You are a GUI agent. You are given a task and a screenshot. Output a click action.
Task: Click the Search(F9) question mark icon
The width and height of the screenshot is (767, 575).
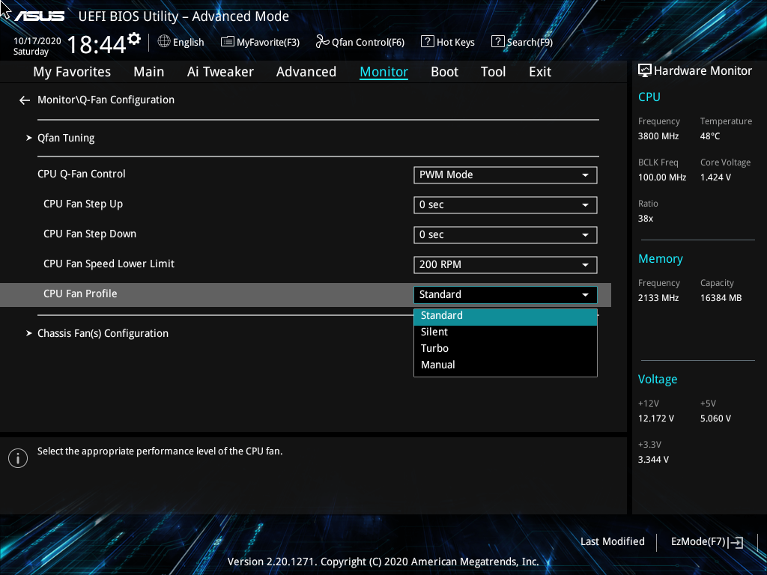click(497, 42)
